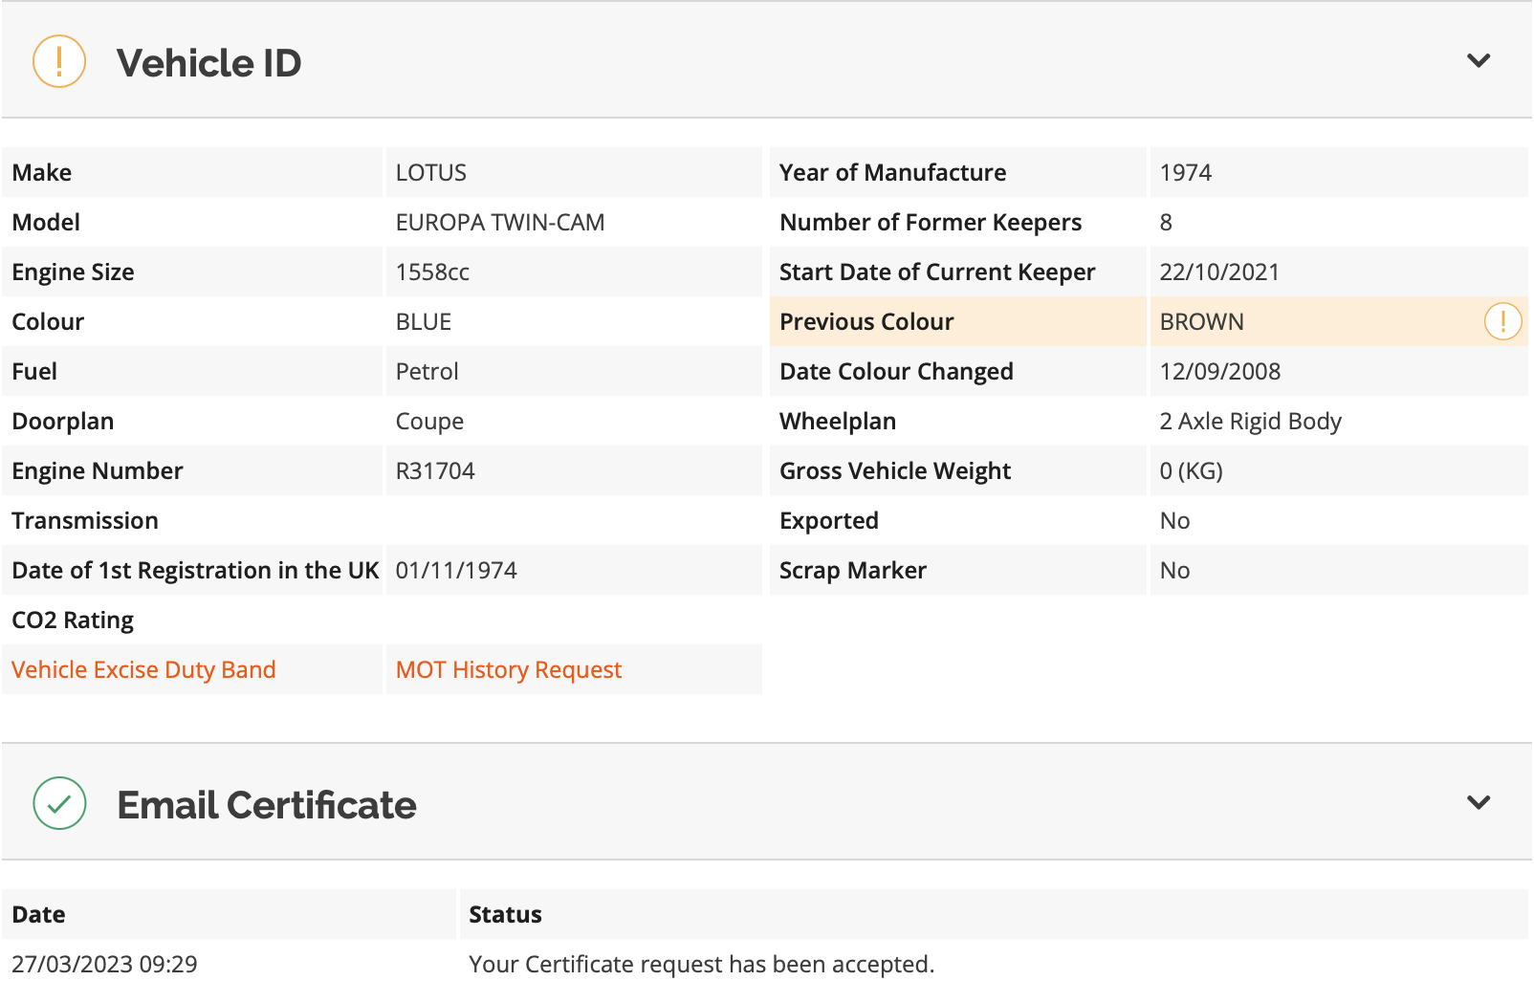This screenshot has height=1002, width=1534.
Task: Click the warning icon in Previous Colour row
Action: [x=1502, y=321]
